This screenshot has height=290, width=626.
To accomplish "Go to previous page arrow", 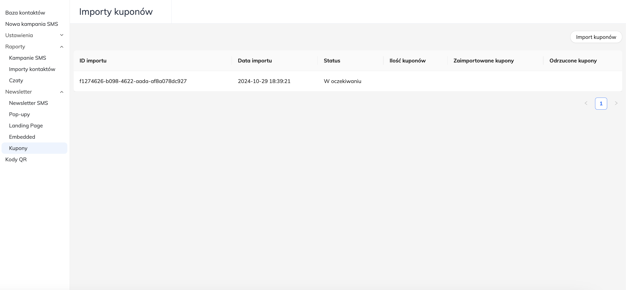I will 586,103.
